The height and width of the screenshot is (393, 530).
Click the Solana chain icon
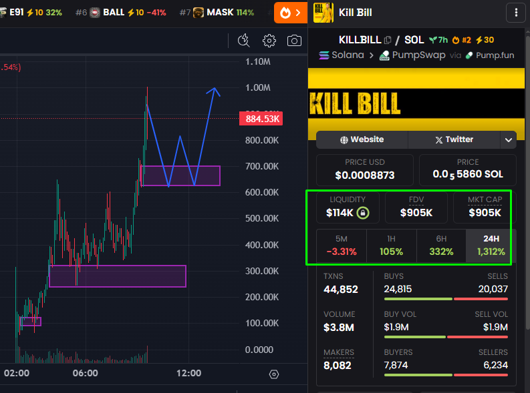[x=323, y=55]
